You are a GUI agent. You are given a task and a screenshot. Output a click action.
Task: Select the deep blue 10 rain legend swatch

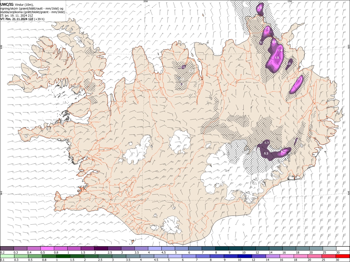[x=244, y=256]
